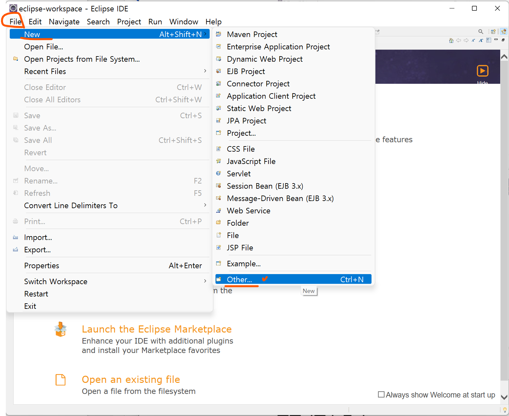509x416 pixels.
Task: Open the Search menu
Action: (98, 22)
